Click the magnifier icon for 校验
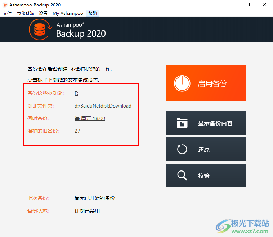Image resolution: width=273 pixels, height=237 pixels. (x=182, y=176)
